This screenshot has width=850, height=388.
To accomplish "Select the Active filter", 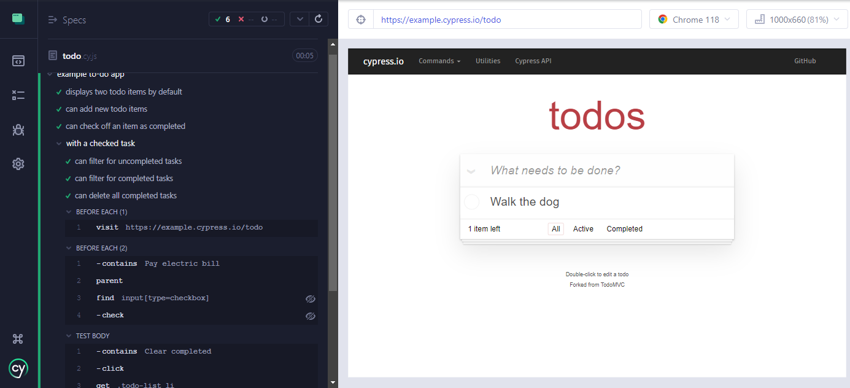I will click(583, 229).
